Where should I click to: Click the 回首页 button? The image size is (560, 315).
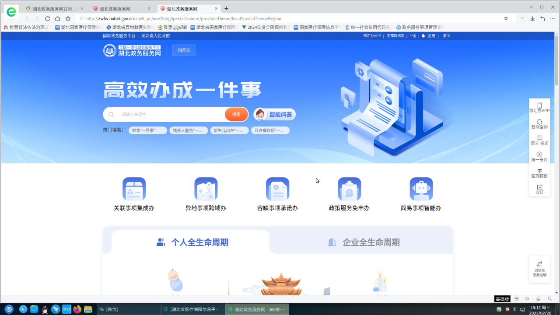(184, 50)
